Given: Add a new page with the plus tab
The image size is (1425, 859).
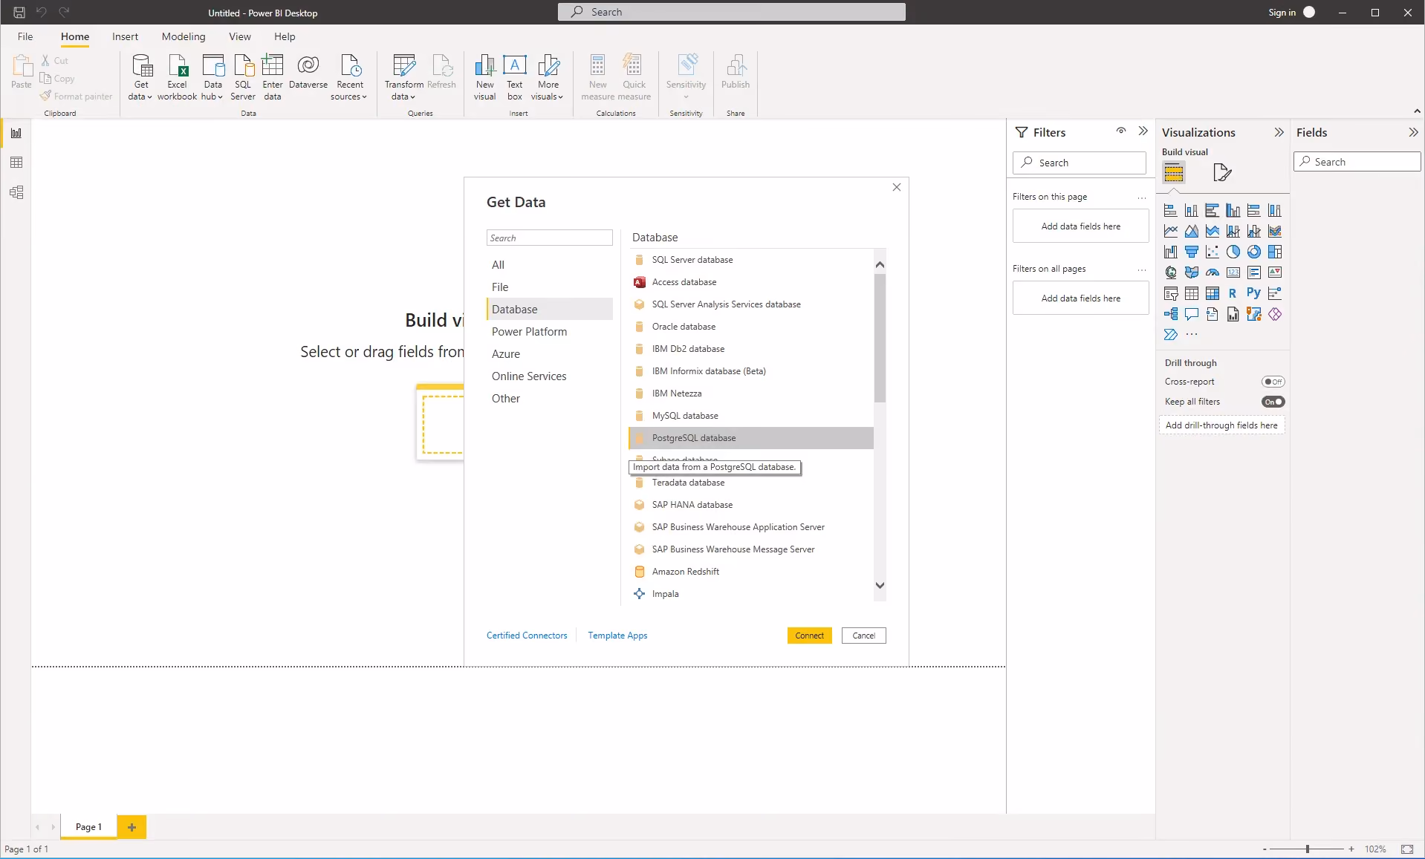Looking at the screenshot, I should click(132, 827).
